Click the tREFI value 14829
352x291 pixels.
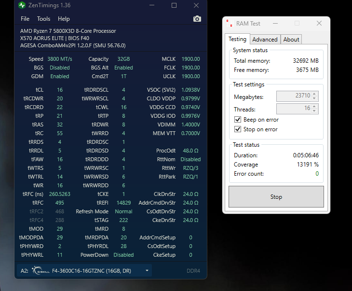(x=123, y=203)
